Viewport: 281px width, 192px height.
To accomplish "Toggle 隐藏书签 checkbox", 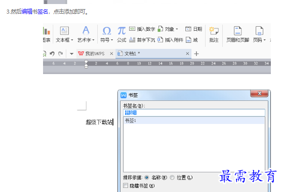I will [x=126, y=185].
